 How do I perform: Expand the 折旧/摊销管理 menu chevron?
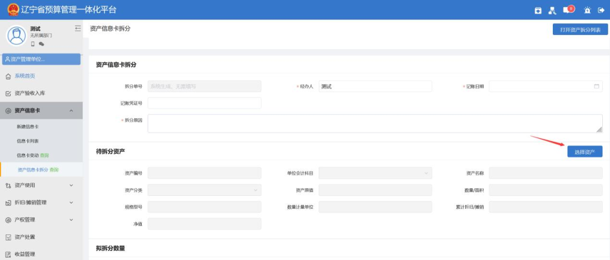click(x=71, y=202)
